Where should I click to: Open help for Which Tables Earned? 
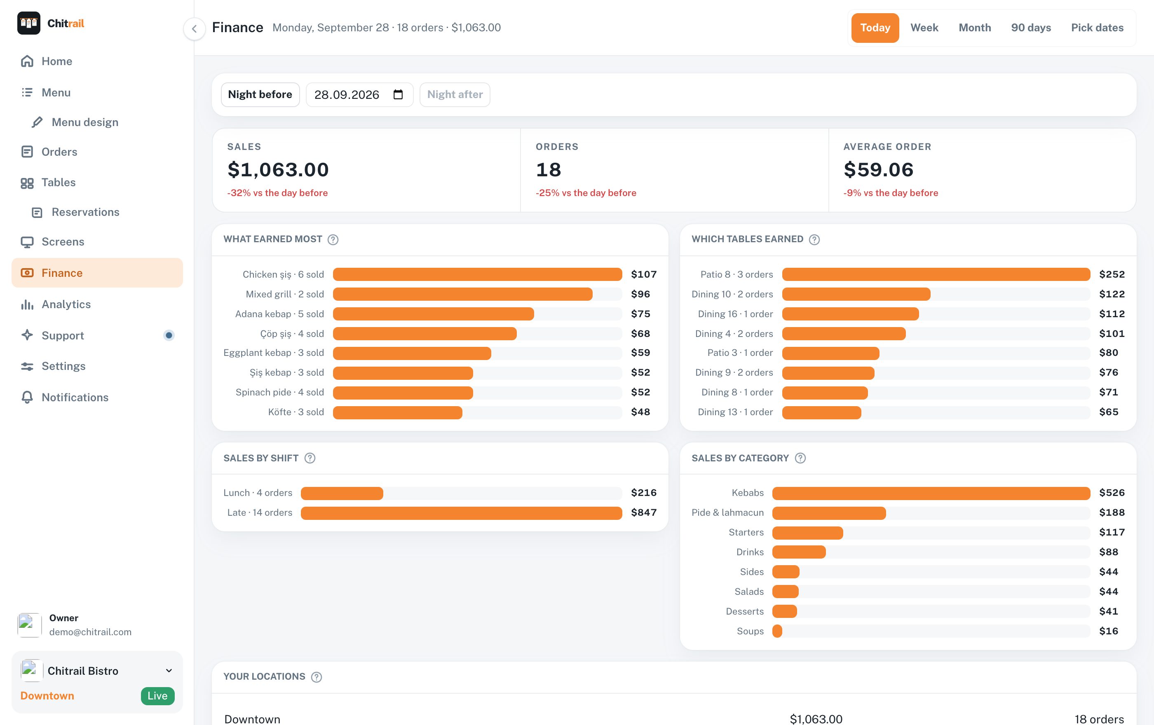click(814, 239)
